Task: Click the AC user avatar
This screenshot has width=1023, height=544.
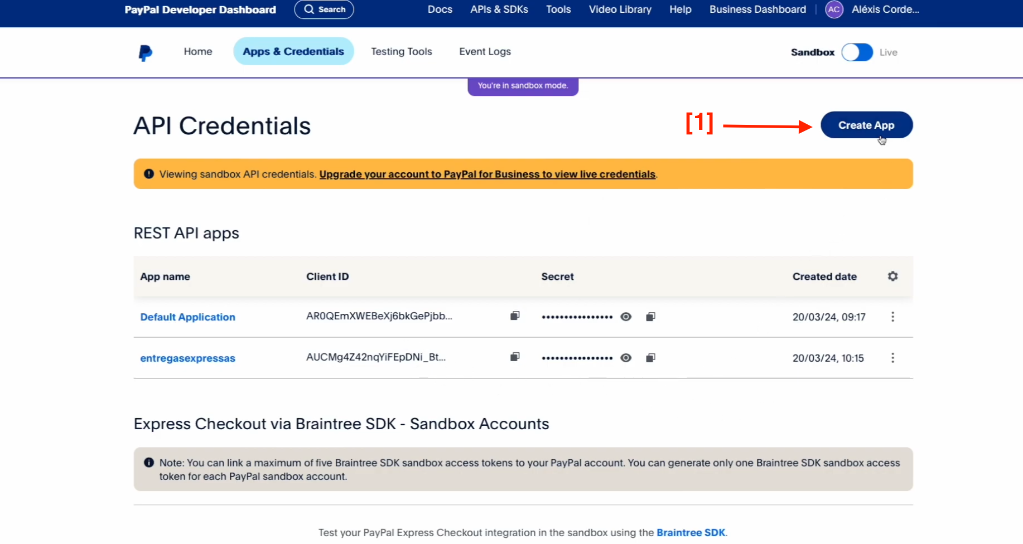Action: pos(834,9)
